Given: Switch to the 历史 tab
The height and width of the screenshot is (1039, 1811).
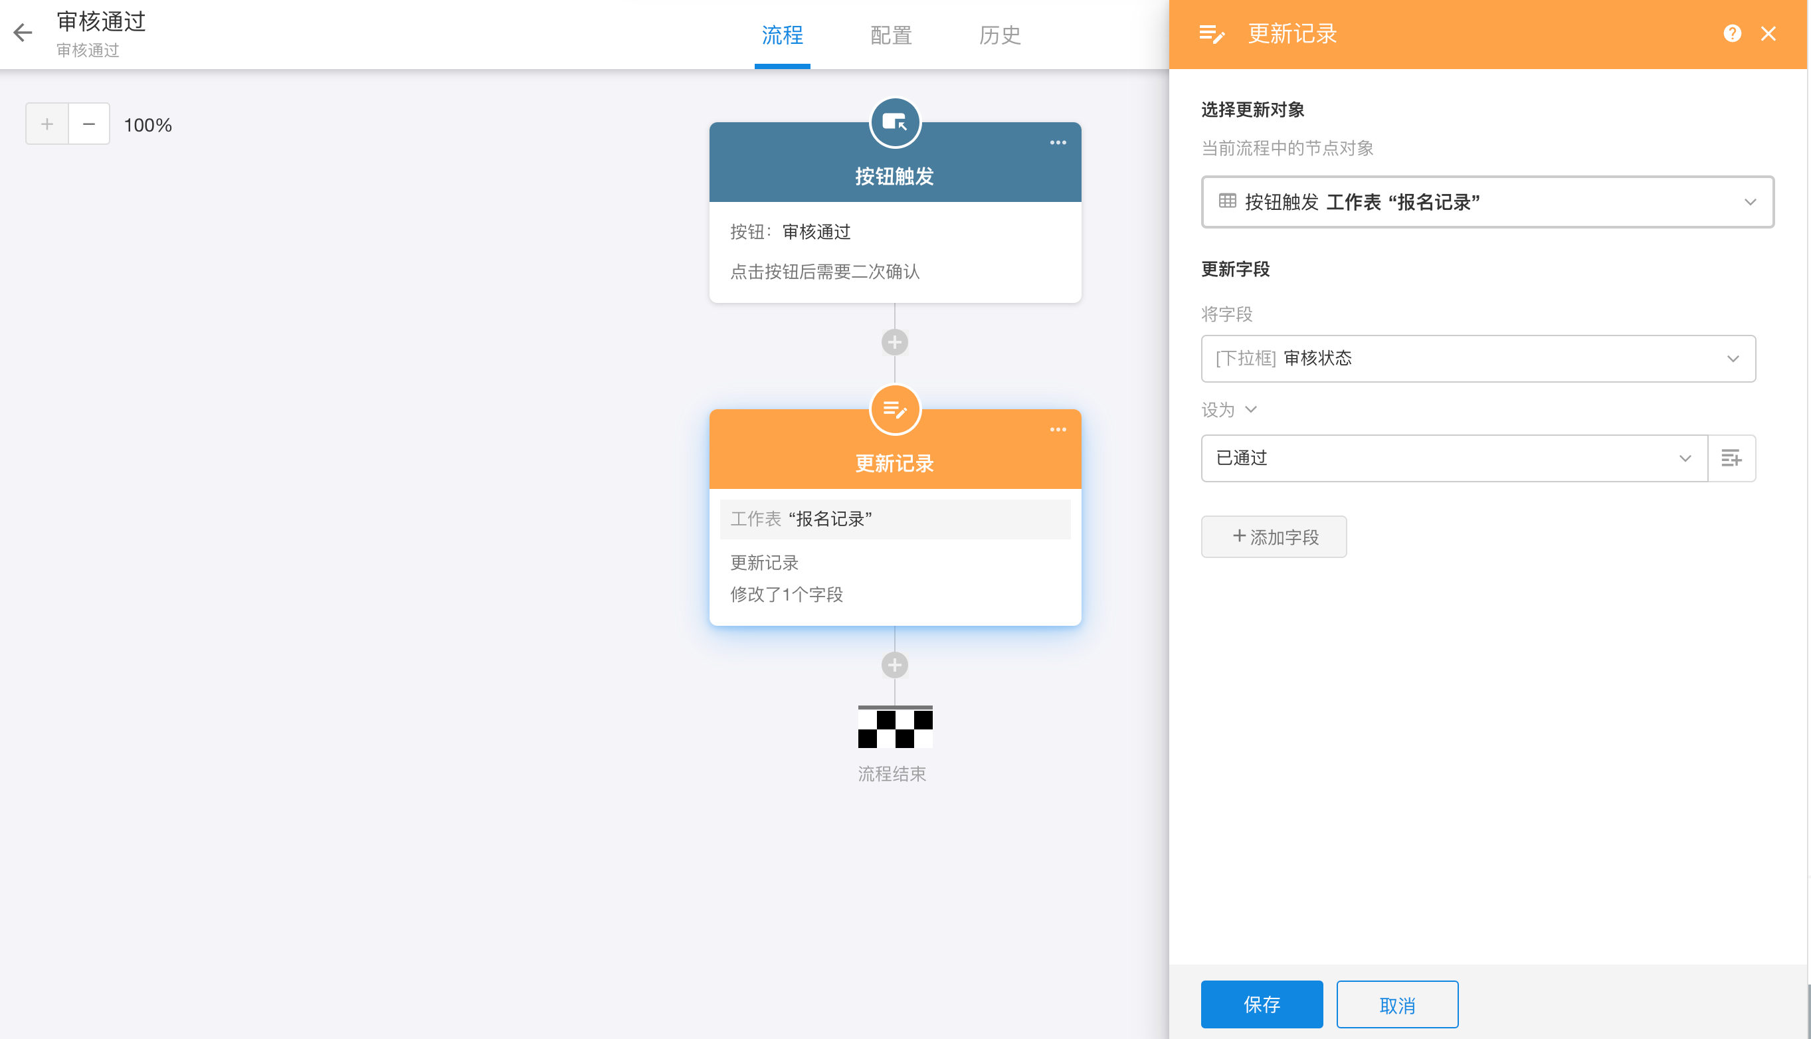Looking at the screenshot, I should tap(1000, 35).
